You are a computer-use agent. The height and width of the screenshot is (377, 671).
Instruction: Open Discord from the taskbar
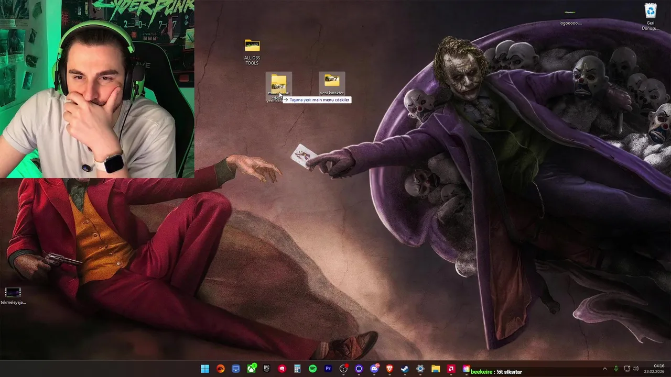tap(374, 369)
